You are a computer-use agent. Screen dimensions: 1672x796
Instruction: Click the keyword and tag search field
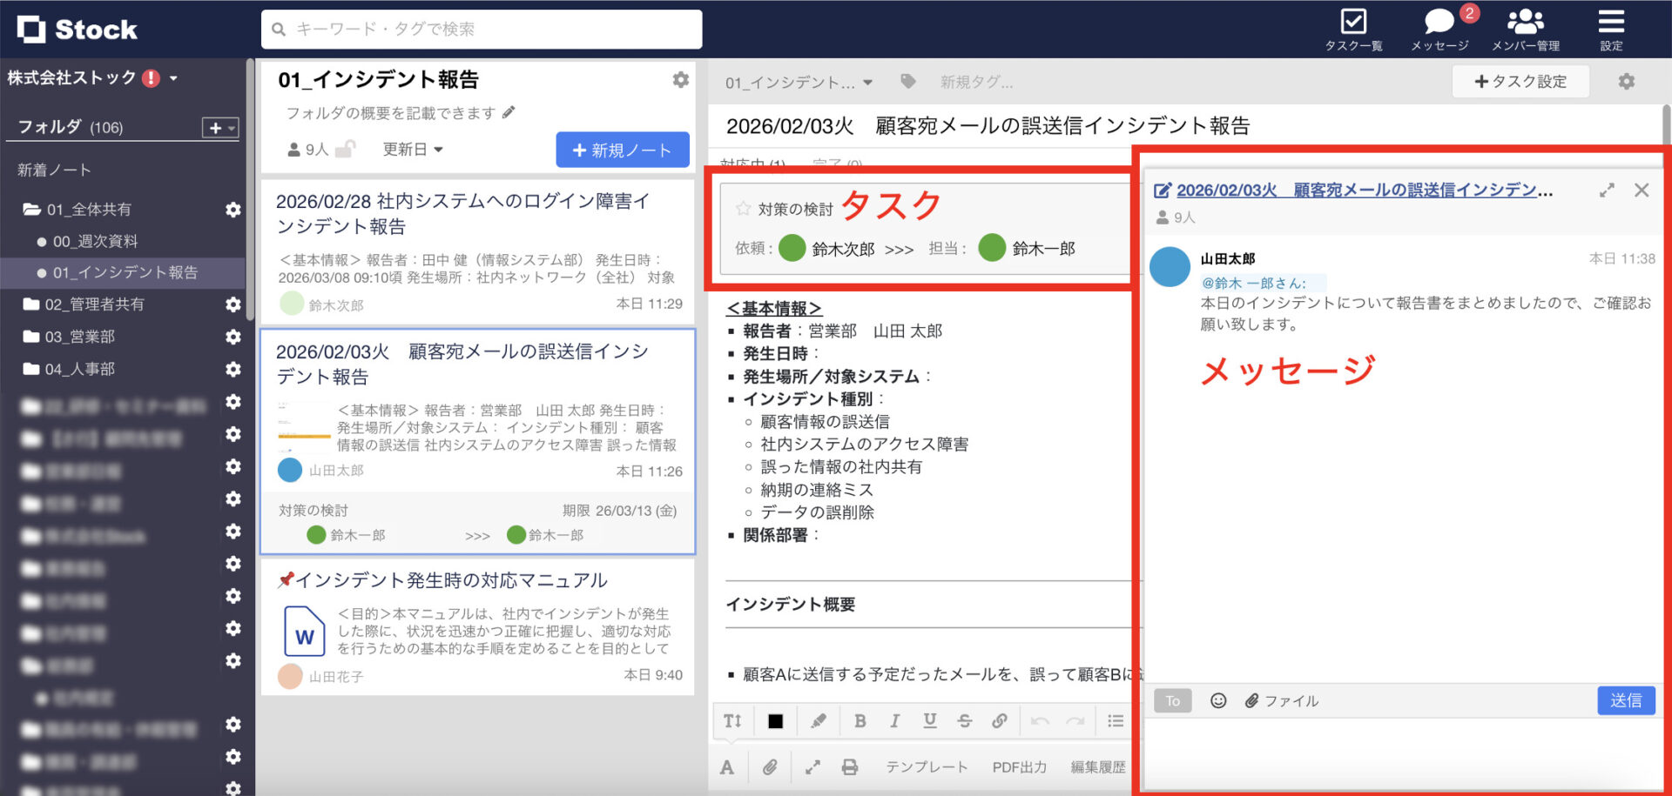481,29
